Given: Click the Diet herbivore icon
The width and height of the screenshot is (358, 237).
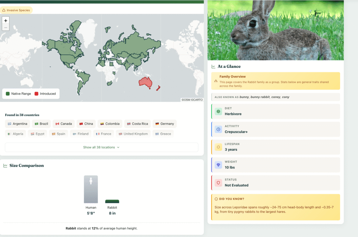Looking at the screenshot, I should pyautogui.click(x=218, y=111).
